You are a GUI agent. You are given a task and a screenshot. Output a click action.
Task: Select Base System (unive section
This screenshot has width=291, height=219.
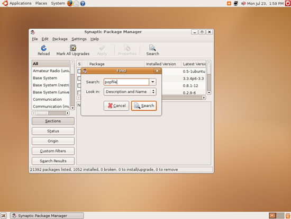point(51,92)
